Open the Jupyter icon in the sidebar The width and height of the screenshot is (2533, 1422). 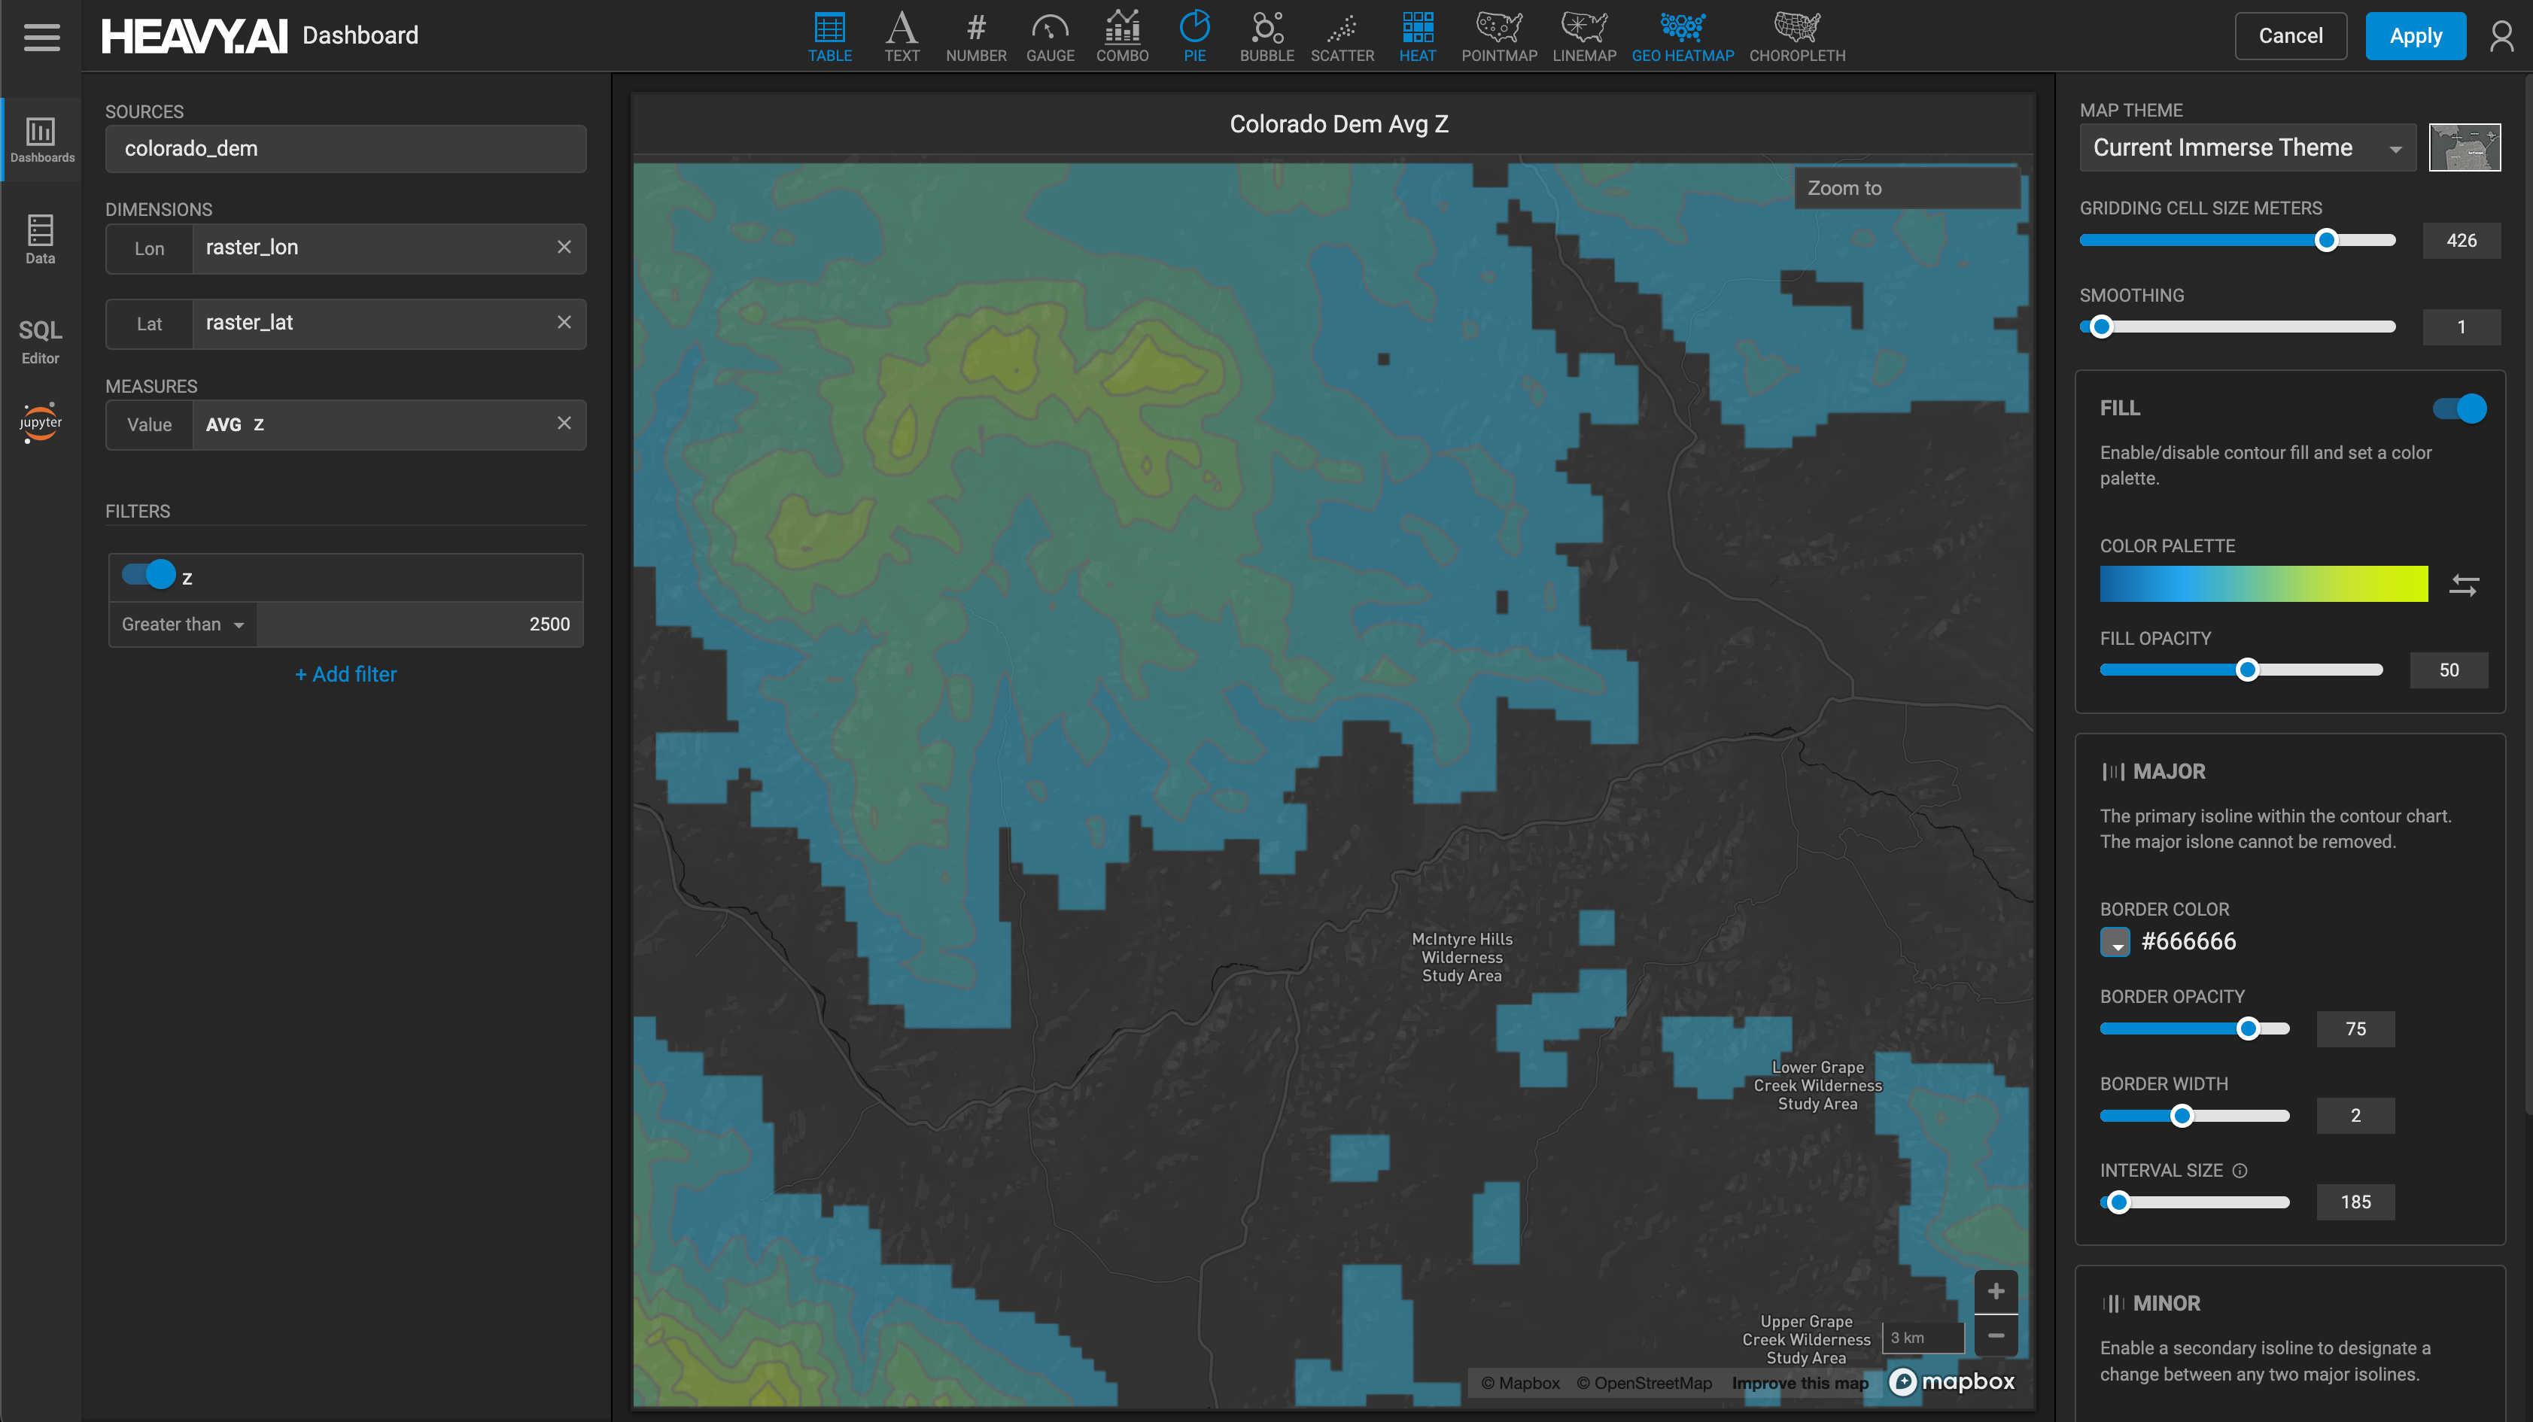41,422
